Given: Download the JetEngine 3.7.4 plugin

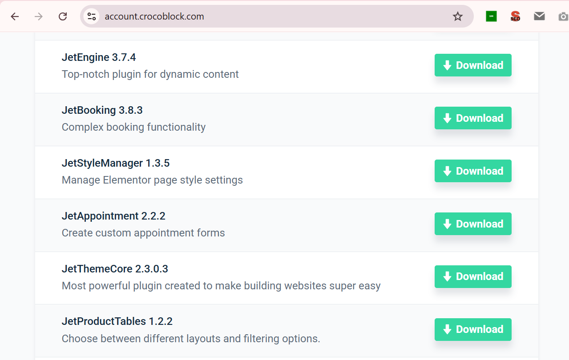Looking at the screenshot, I should coord(472,65).
